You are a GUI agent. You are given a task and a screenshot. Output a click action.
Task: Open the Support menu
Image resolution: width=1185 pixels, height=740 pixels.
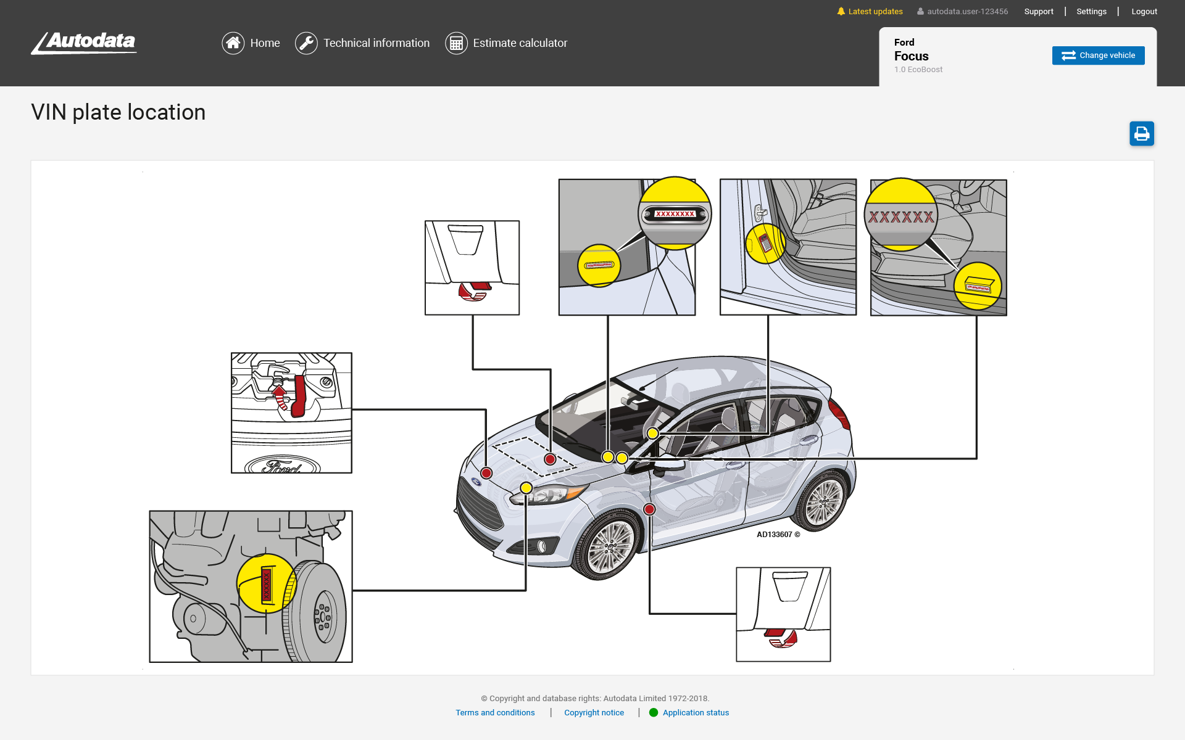coord(1039,11)
